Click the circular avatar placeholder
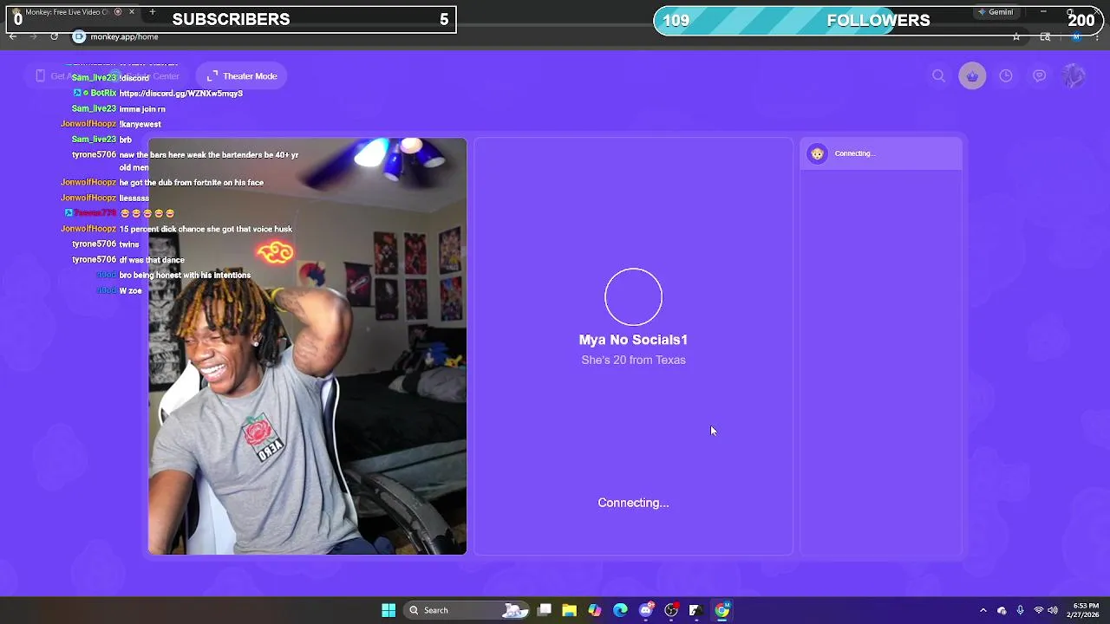Screen dimensions: 1110x624 633,297
